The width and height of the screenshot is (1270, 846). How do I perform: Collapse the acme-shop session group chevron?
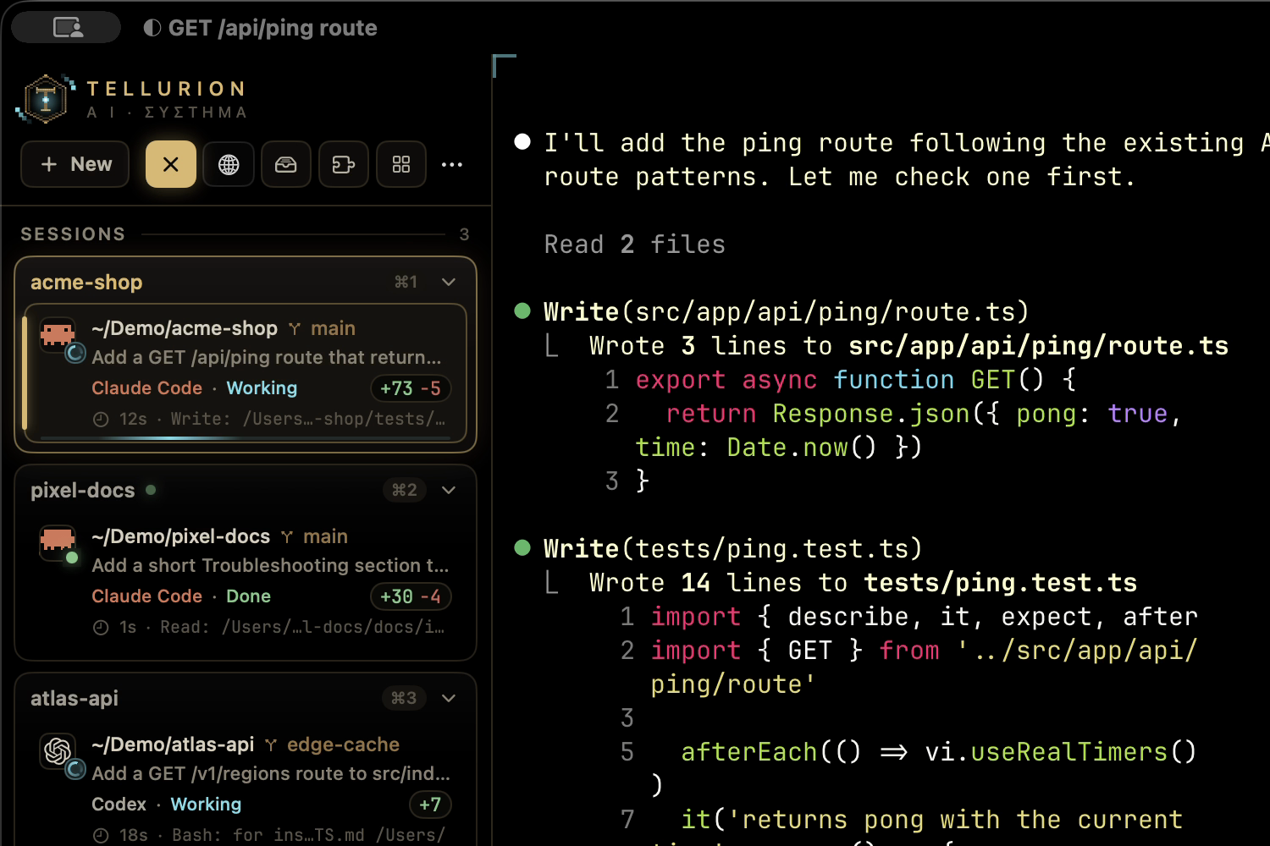click(449, 282)
